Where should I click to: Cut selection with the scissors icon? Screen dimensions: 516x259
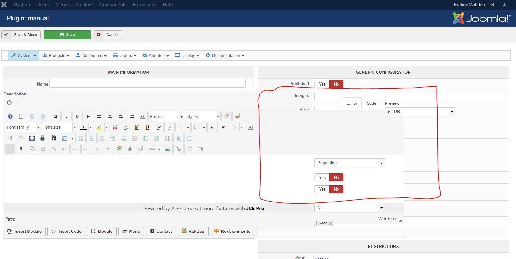[115, 127]
